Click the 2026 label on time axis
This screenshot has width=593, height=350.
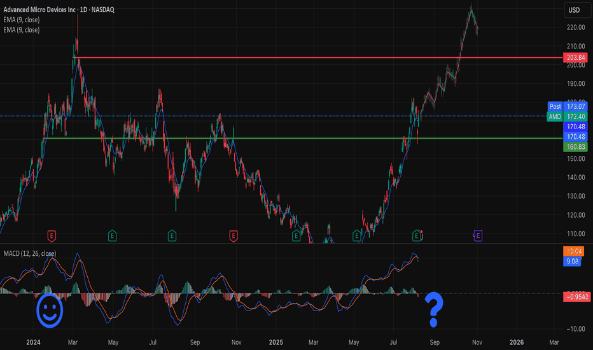coord(517,342)
